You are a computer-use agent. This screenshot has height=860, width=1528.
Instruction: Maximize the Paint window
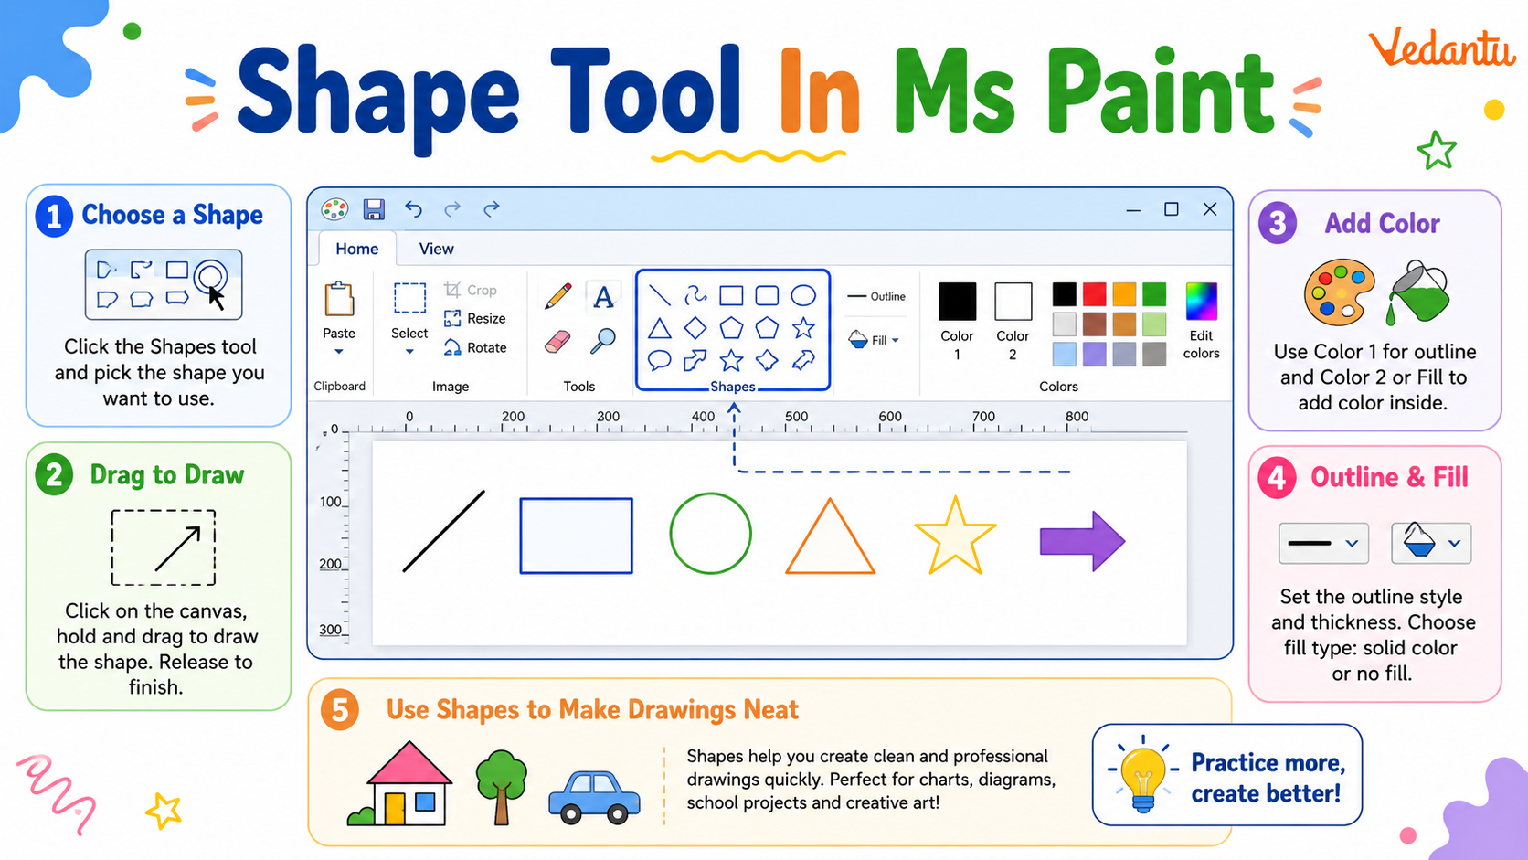coord(1172,209)
